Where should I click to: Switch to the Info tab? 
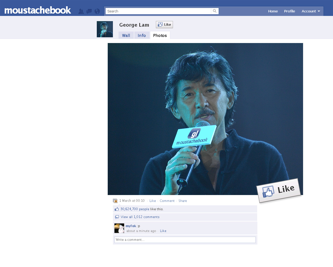[142, 35]
